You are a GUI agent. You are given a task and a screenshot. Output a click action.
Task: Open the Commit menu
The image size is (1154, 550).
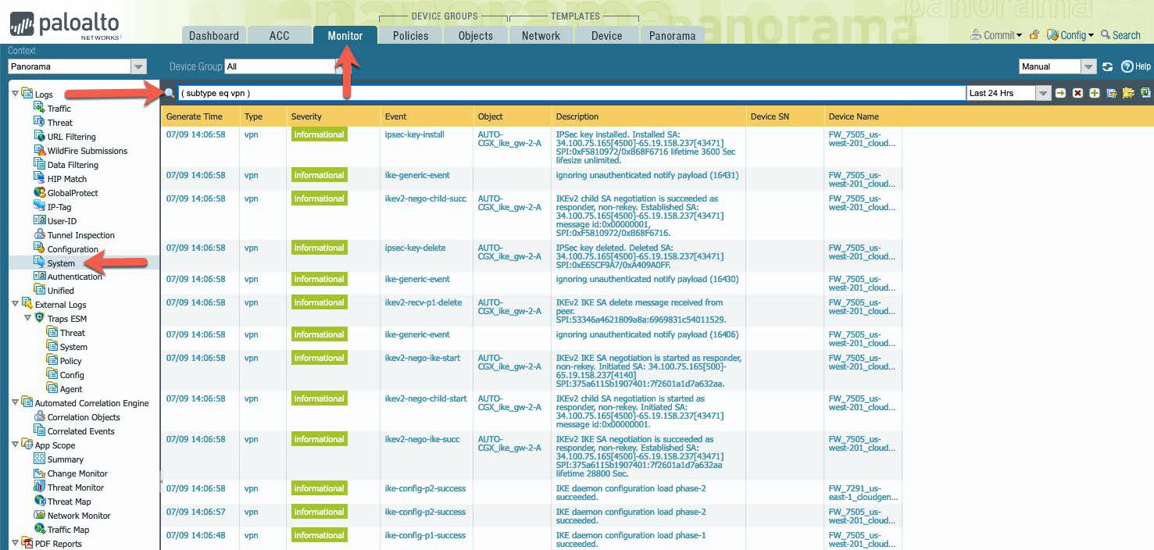[x=996, y=35]
